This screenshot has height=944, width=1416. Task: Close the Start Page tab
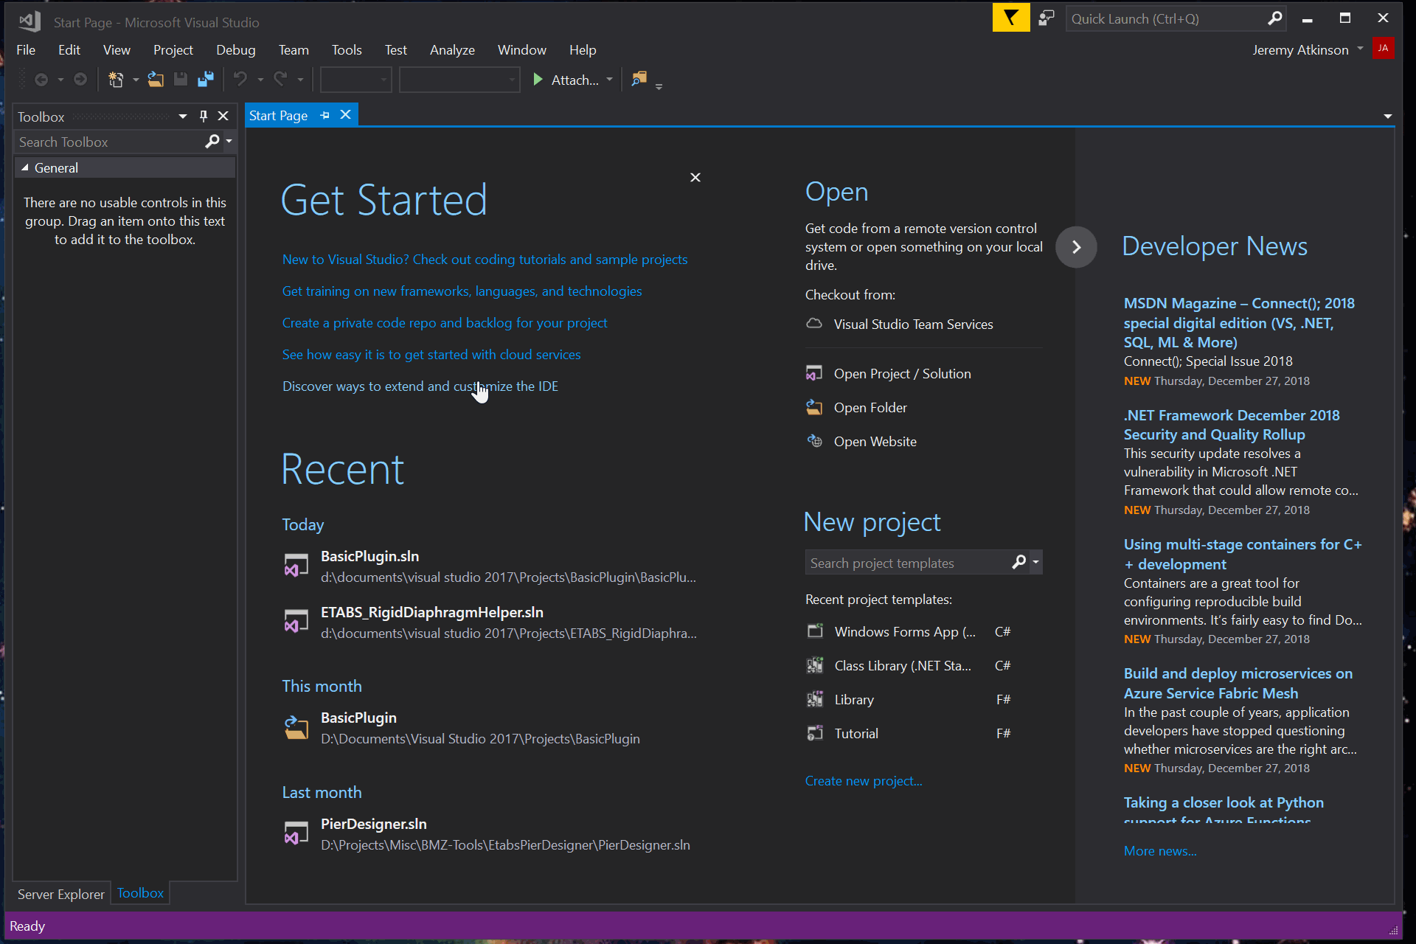345,115
